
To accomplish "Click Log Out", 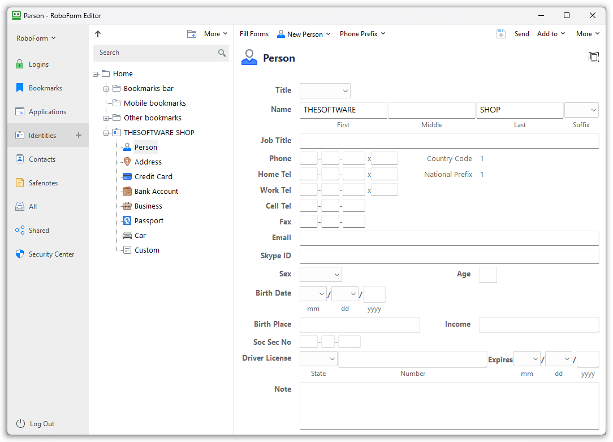I will tap(42, 424).
